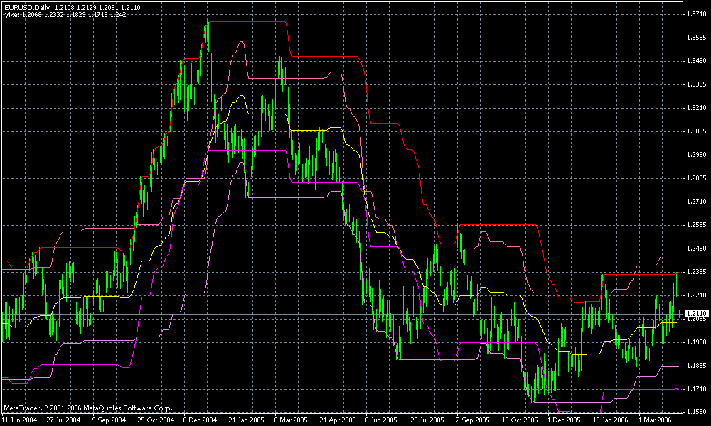Select the 1.2710 price level label
The height and width of the screenshot is (426, 711).
[697, 202]
